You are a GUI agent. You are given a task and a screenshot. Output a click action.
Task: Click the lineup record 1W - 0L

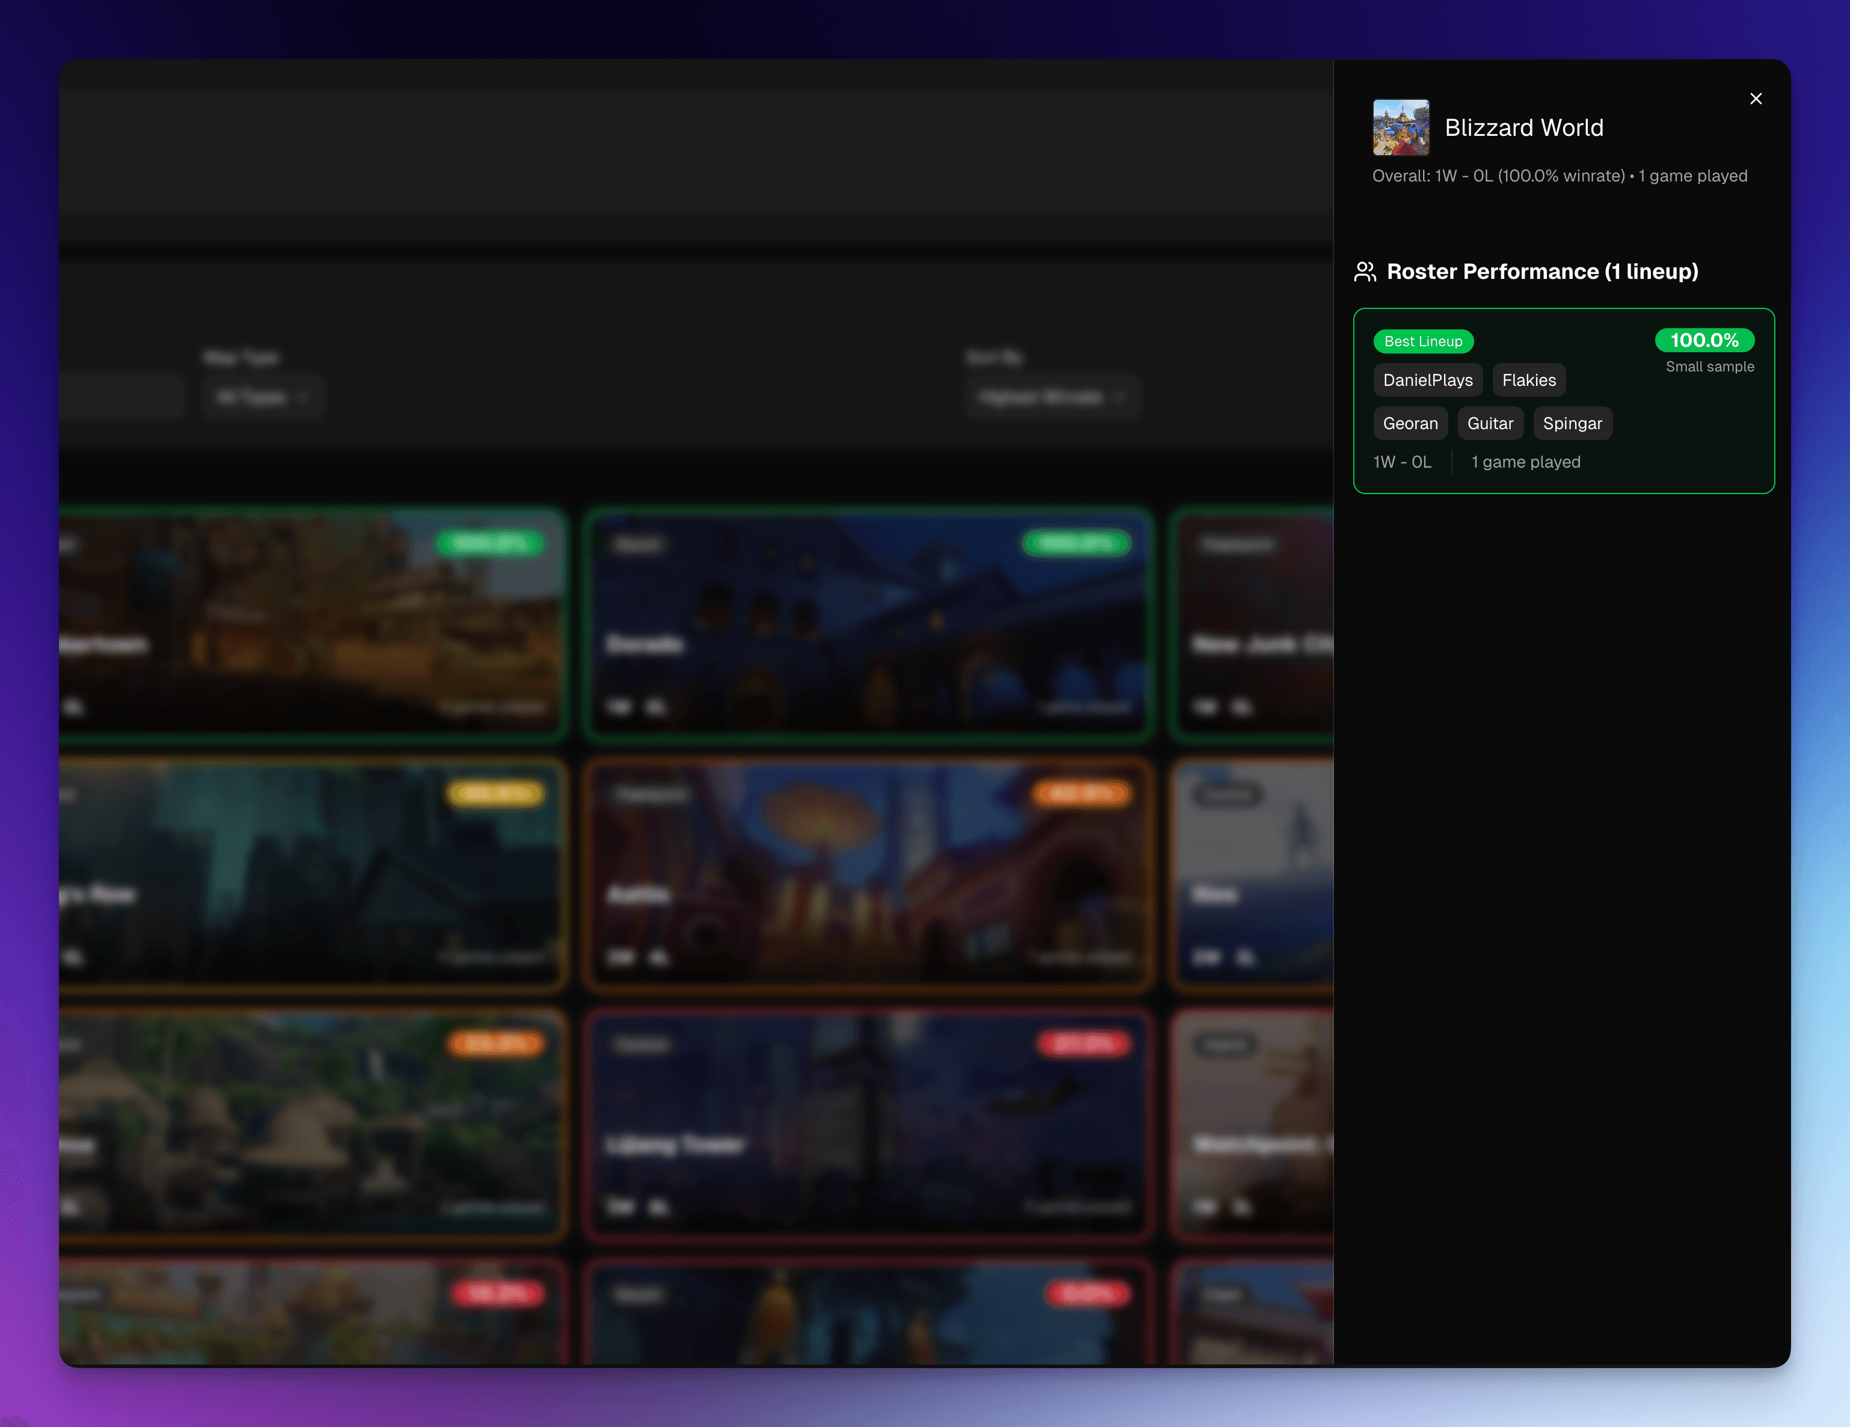[x=1402, y=462]
